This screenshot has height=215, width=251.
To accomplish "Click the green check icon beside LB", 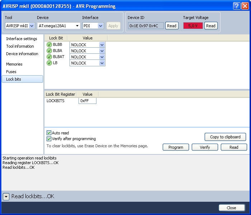I will [49, 63].
